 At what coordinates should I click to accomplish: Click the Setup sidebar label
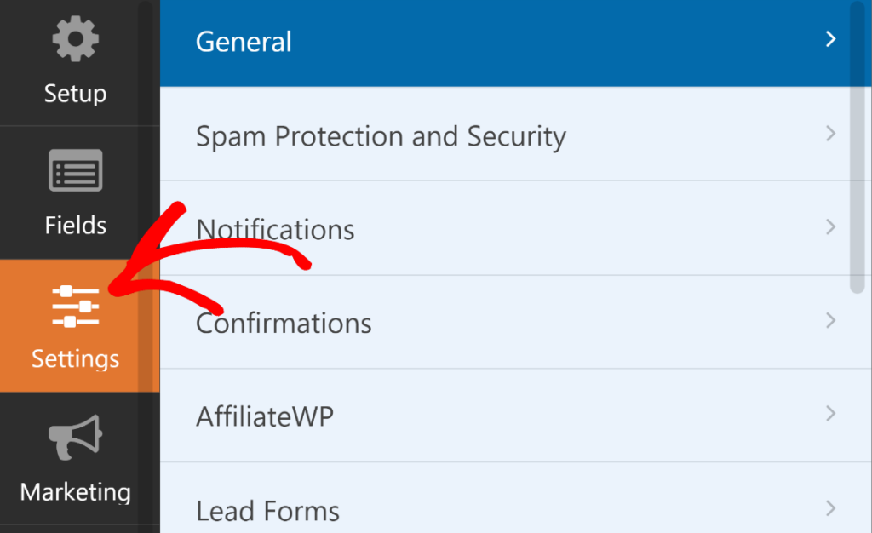click(x=75, y=94)
